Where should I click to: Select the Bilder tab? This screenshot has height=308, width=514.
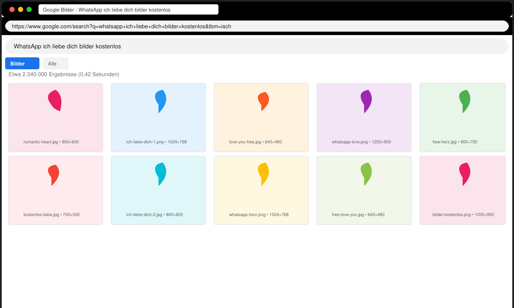coord(22,63)
